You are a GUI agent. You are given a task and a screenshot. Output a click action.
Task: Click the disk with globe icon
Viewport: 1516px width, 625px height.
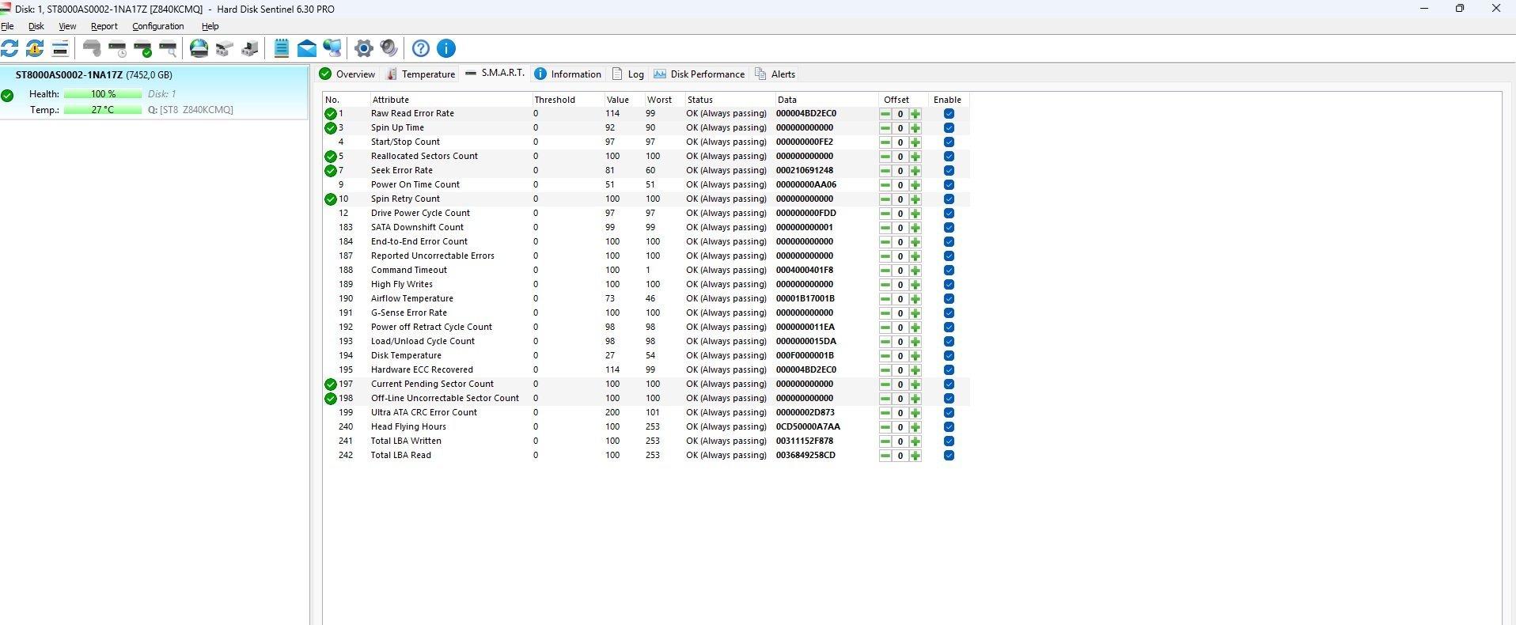click(199, 48)
